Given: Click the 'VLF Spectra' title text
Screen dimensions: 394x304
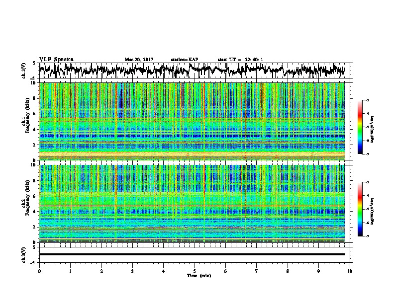Looking at the screenshot, I should (x=56, y=60).
